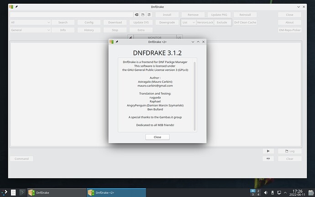Click the Downgrade button

(x=167, y=22)
